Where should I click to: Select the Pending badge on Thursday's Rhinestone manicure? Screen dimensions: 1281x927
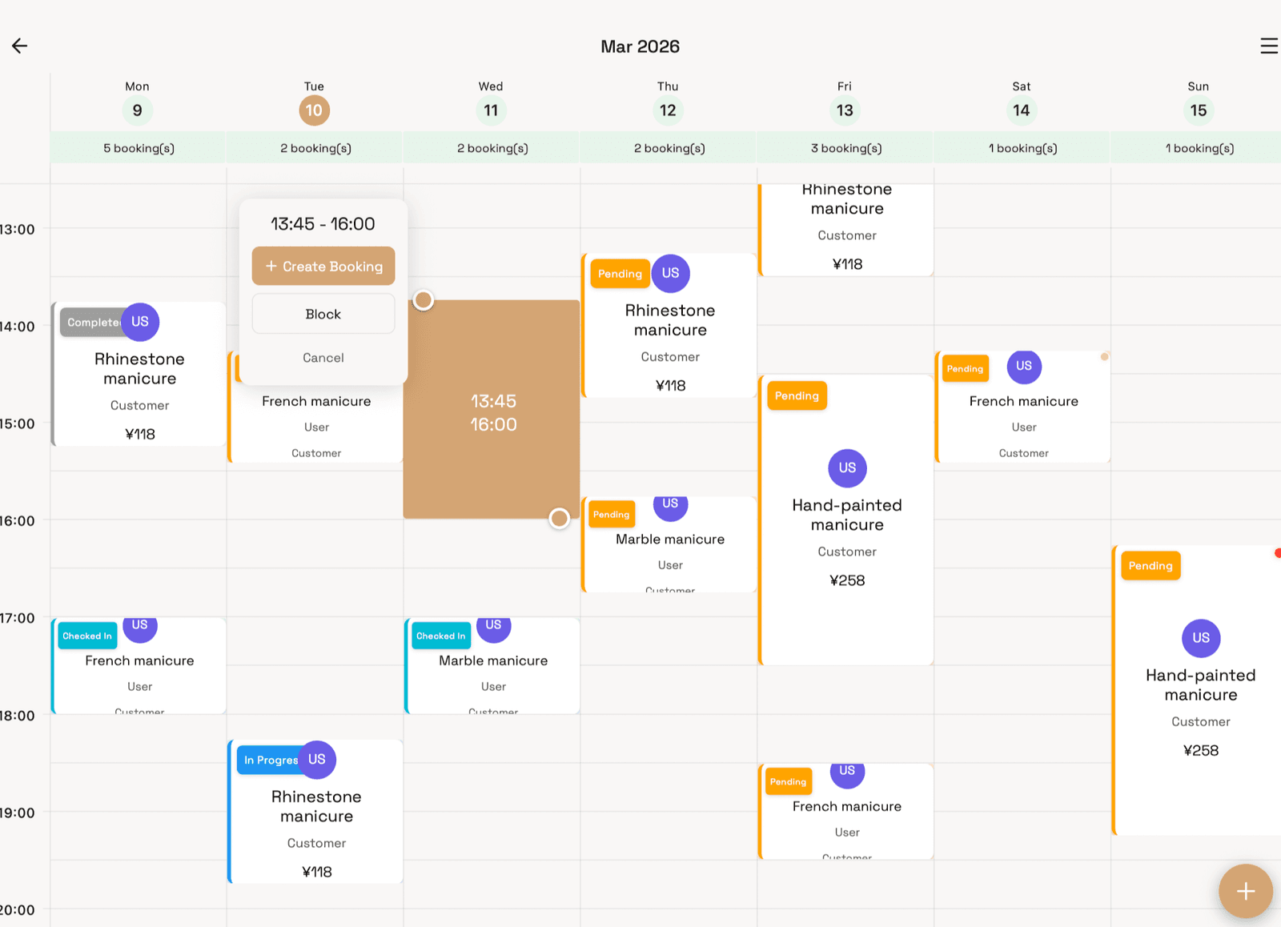click(x=619, y=274)
